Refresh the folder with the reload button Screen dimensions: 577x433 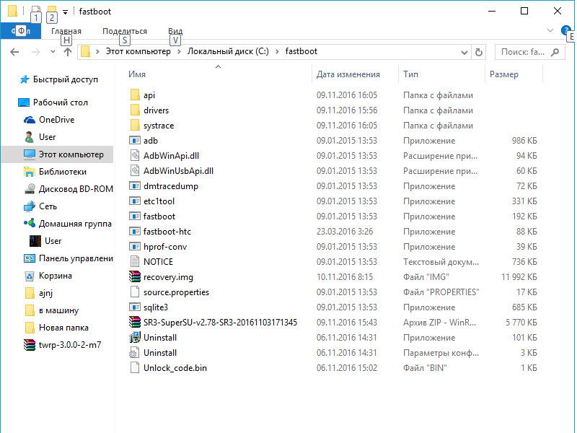480,52
